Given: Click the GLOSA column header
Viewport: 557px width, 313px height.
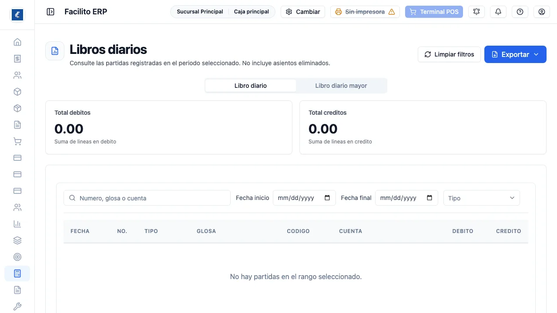Looking at the screenshot, I should [x=206, y=231].
